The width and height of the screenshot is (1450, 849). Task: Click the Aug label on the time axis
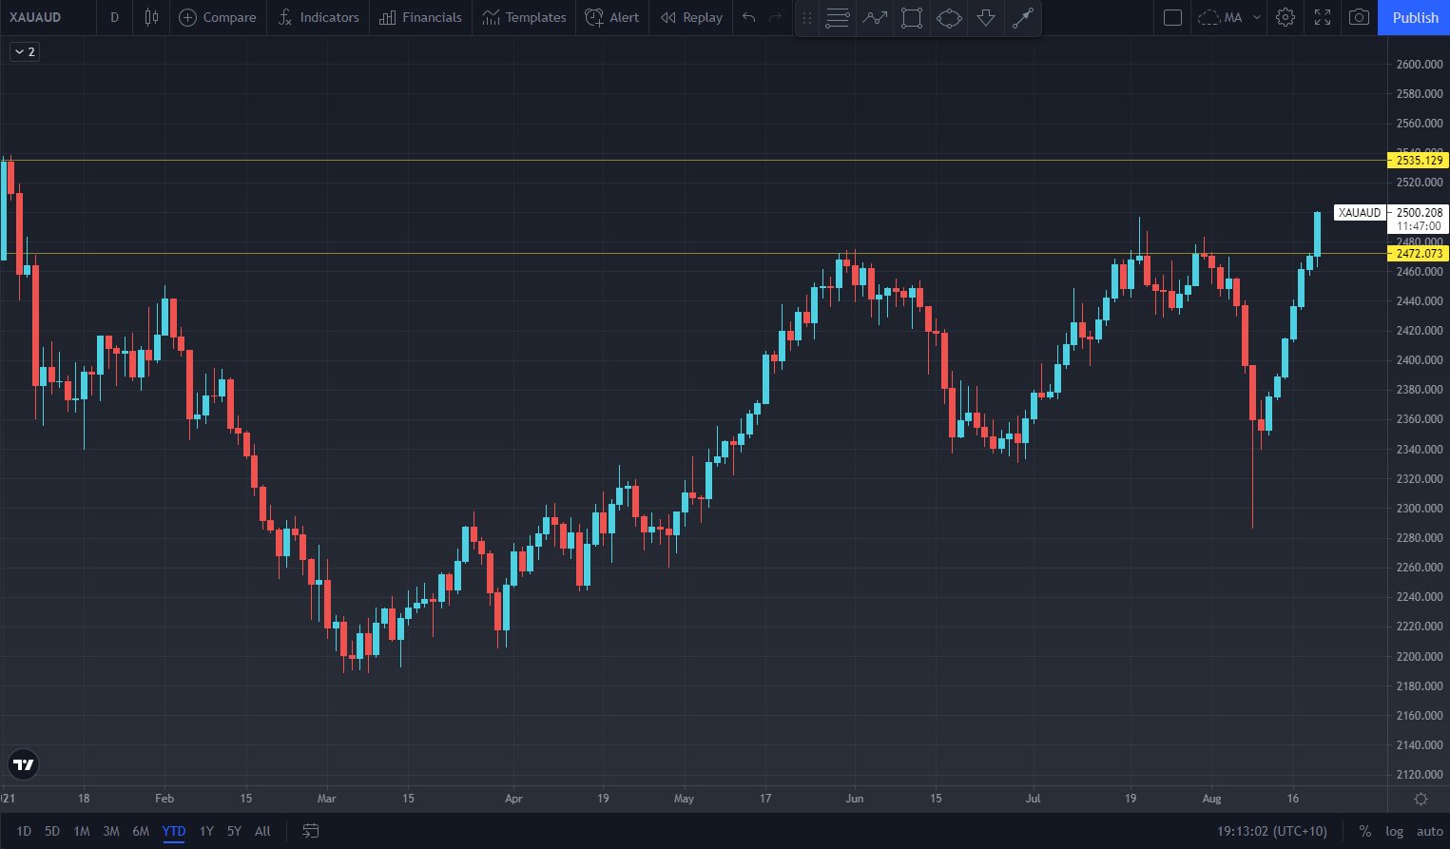pyautogui.click(x=1211, y=799)
